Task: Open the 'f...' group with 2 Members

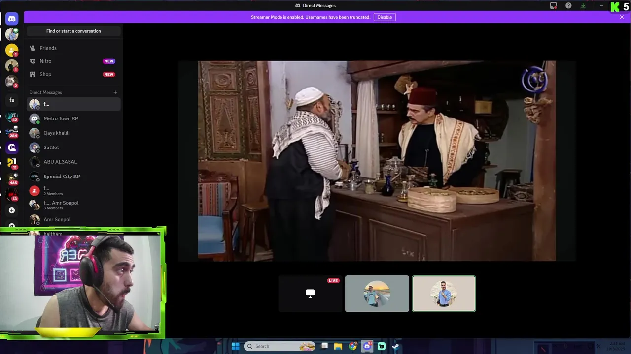Action: [x=73, y=191]
